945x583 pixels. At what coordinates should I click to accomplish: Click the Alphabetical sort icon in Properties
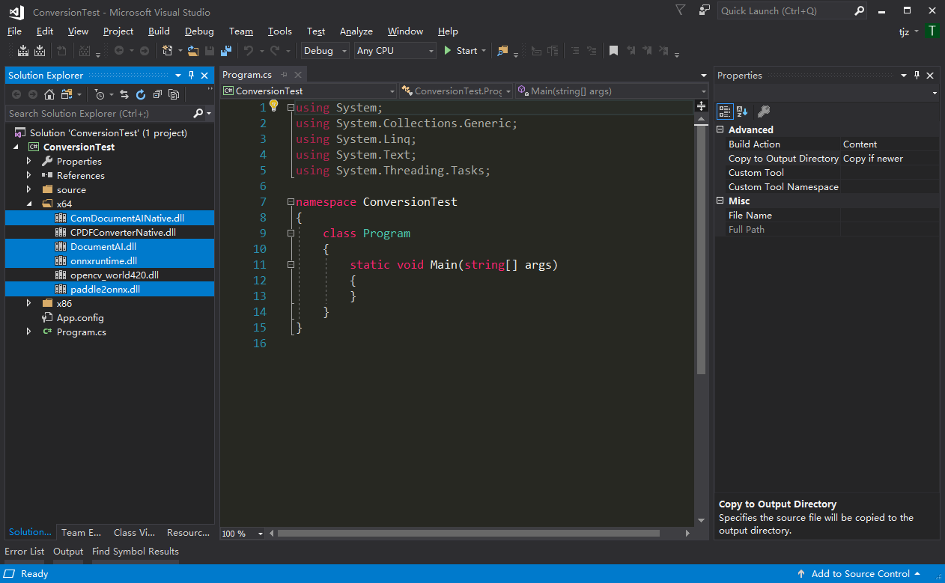tap(742, 112)
